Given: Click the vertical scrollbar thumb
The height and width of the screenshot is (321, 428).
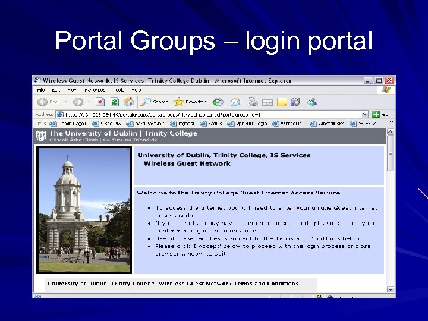Looking at the screenshot, I should [391, 153].
